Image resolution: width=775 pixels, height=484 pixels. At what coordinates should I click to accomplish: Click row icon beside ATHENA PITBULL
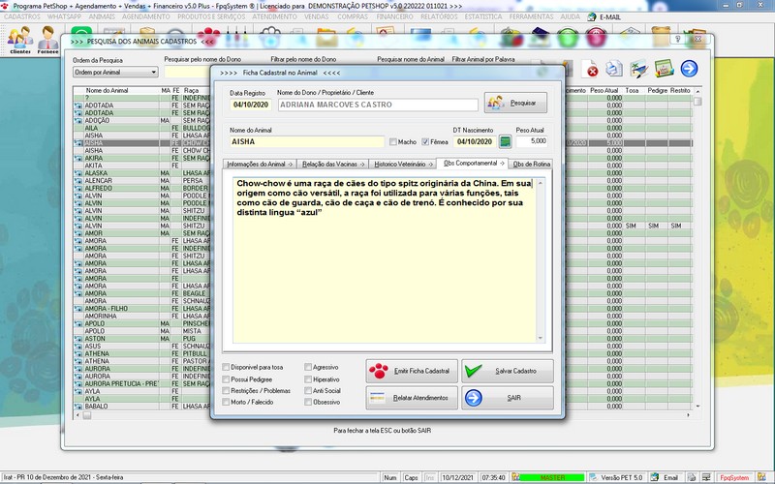point(78,353)
